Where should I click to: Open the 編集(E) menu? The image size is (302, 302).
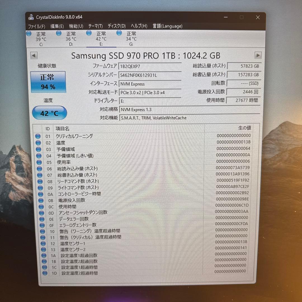tap(57, 26)
